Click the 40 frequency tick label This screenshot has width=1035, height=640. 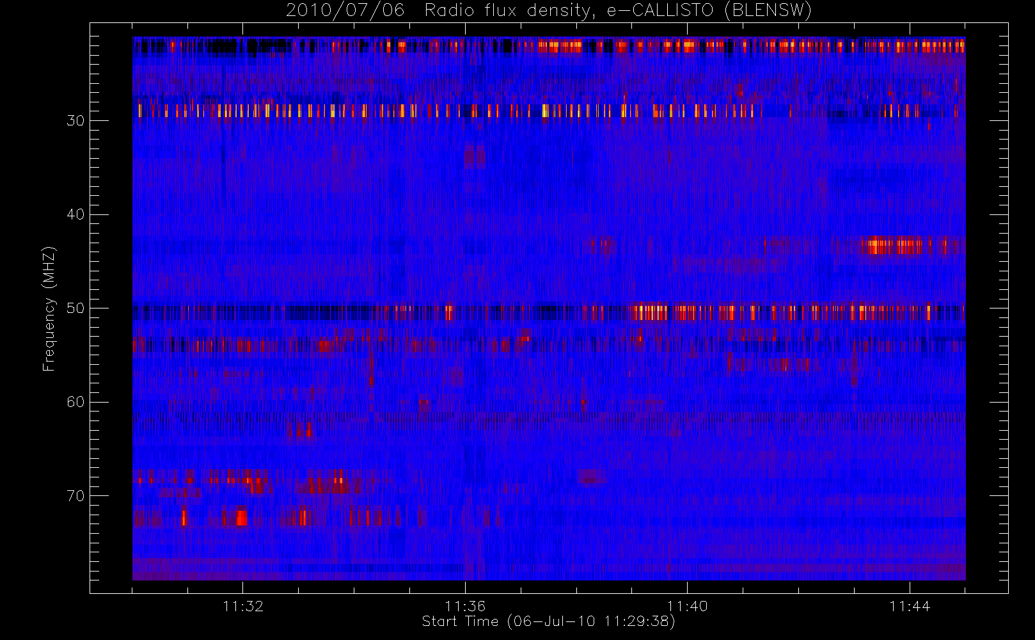pyautogui.click(x=75, y=214)
